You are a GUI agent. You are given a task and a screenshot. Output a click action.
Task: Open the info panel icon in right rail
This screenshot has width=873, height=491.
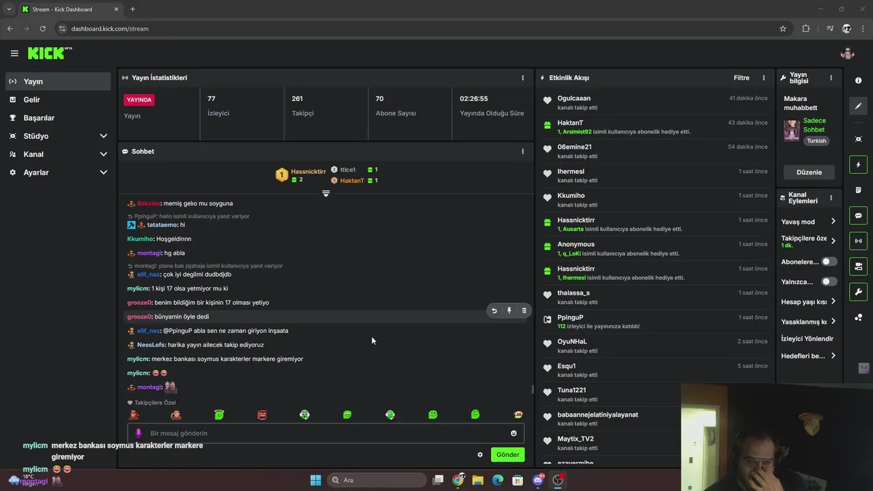coord(858,80)
